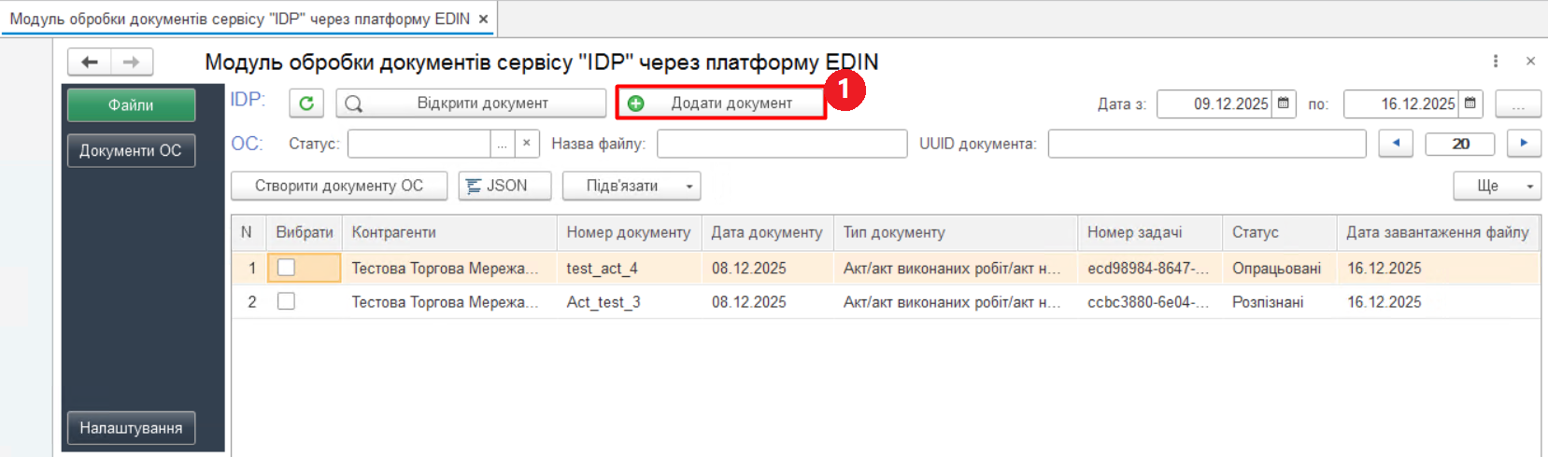Expand the Ще dropdown menu
The height and width of the screenshot is (457, 1548).
pyautogui.click(x=1529, y=187)
